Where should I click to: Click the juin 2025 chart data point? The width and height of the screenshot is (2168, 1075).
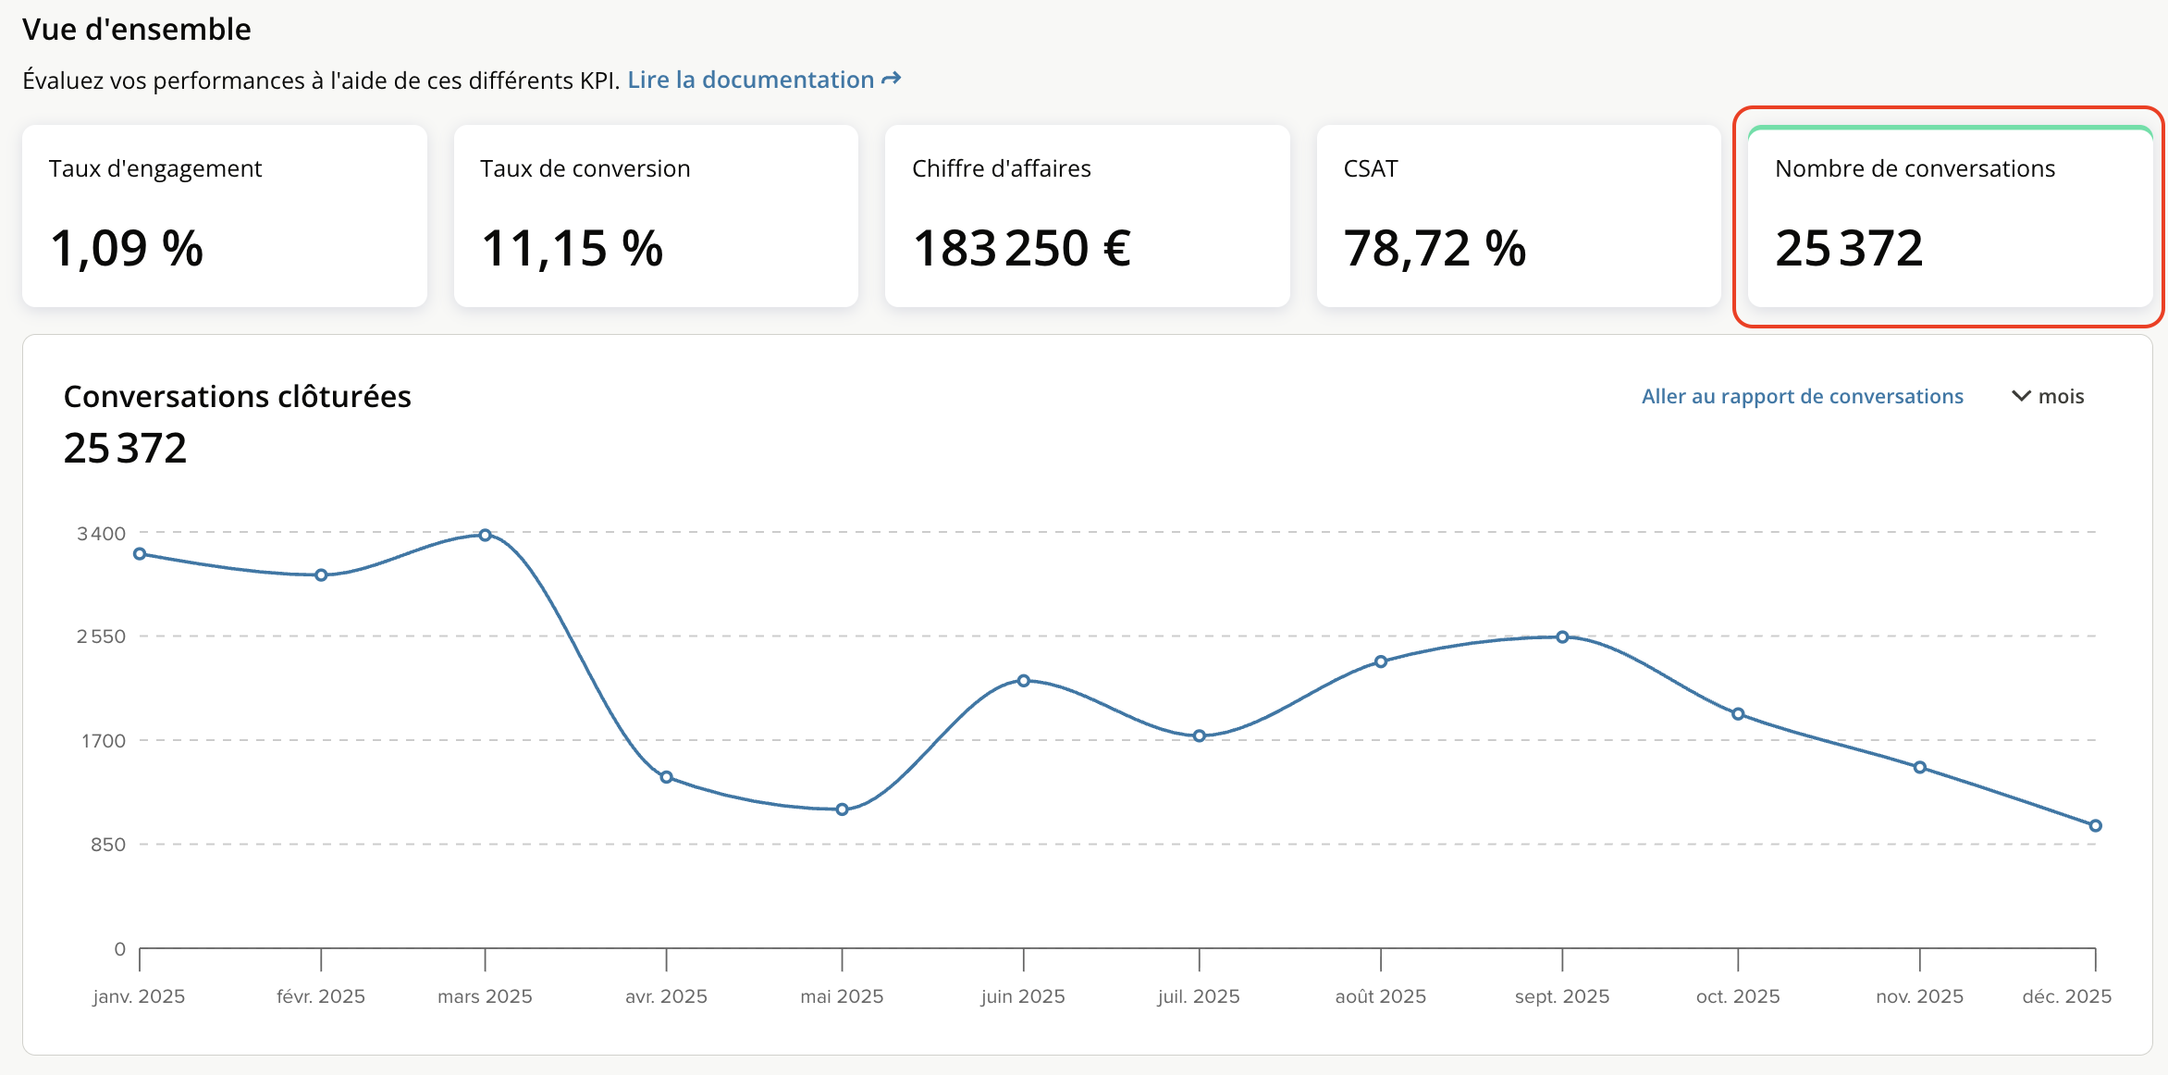coord(1023,681)
